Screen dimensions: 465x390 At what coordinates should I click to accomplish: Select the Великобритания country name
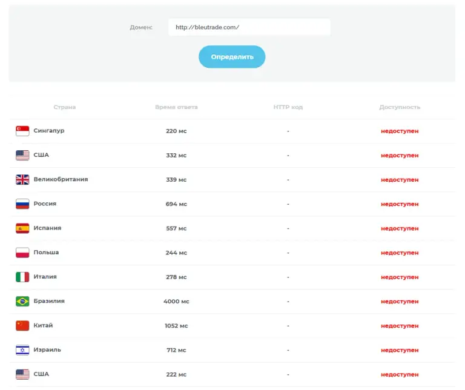(61, 179)
